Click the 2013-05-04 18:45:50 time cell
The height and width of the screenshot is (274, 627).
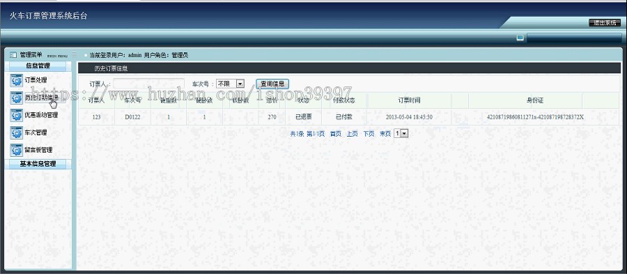(x=409, y=117)
